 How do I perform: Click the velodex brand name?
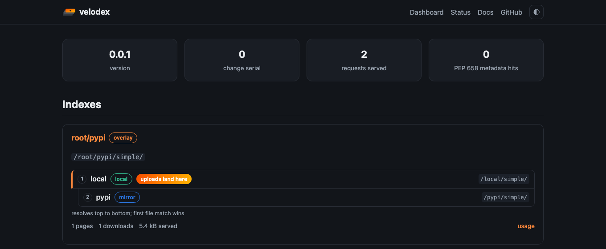point(94,12)
